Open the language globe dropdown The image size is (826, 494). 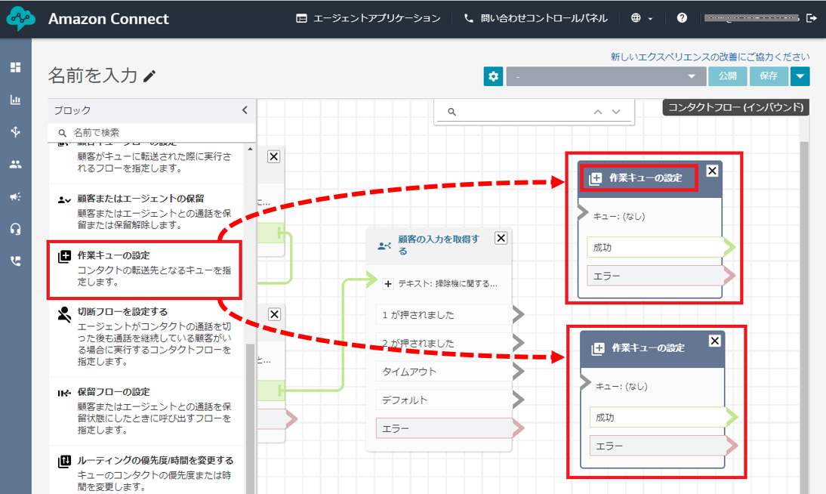click(642, 18)
